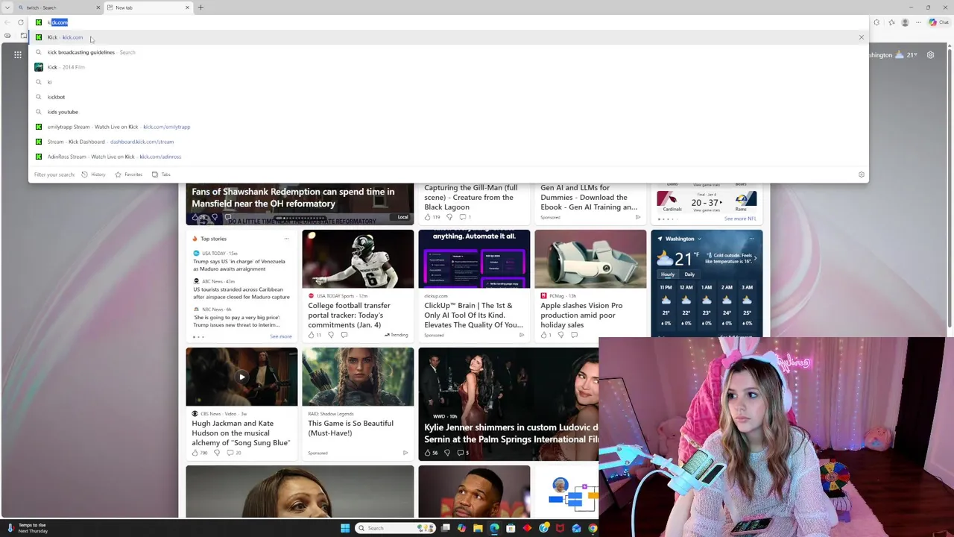Expand the Washington location dropdown in weather card

(699, 239)
